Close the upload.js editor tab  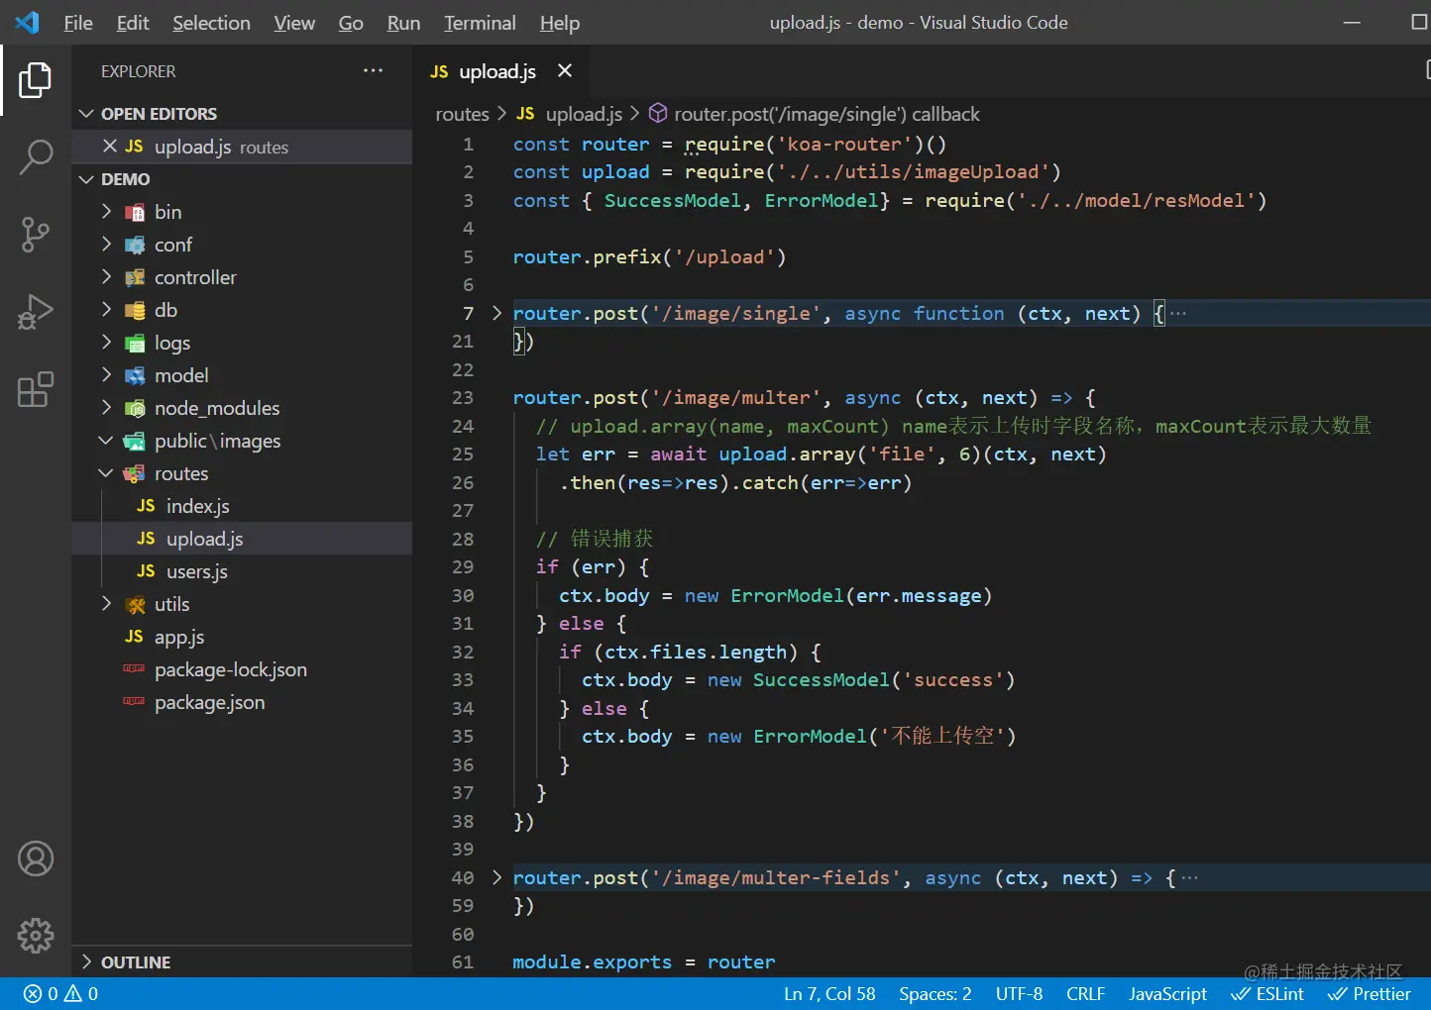click(565, 71)
